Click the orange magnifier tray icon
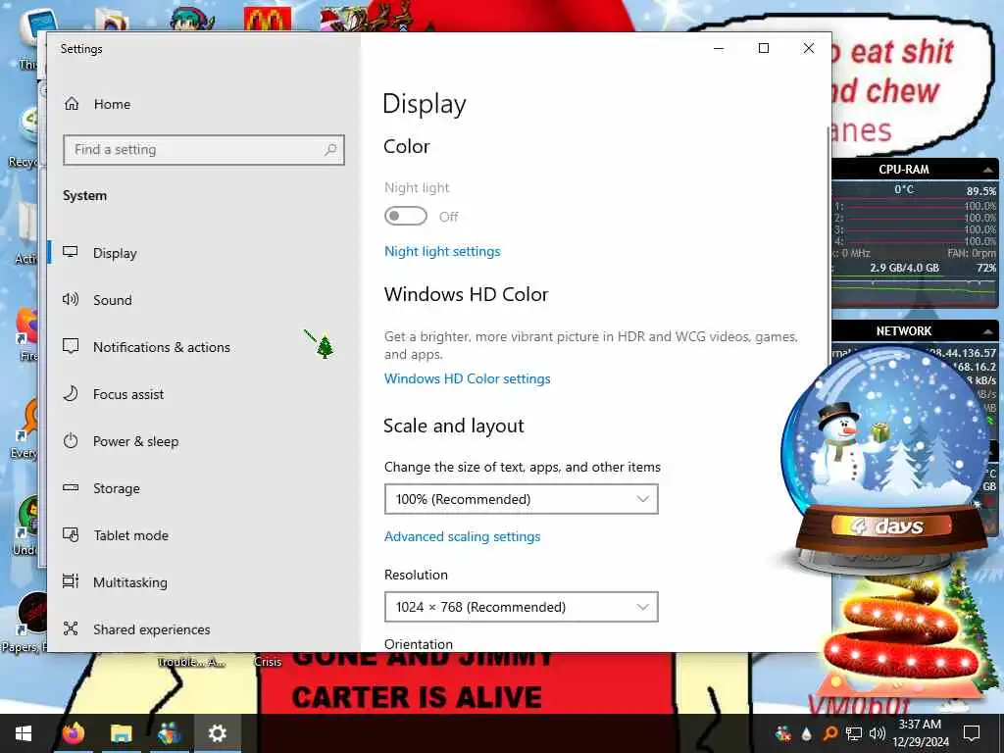Screen dimensions: 1004x753 pos(829,734)
